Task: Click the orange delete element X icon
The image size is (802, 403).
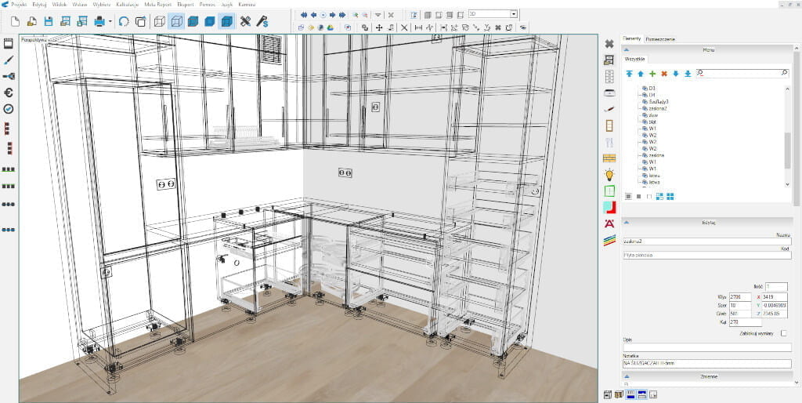Action: pos(664,73)
